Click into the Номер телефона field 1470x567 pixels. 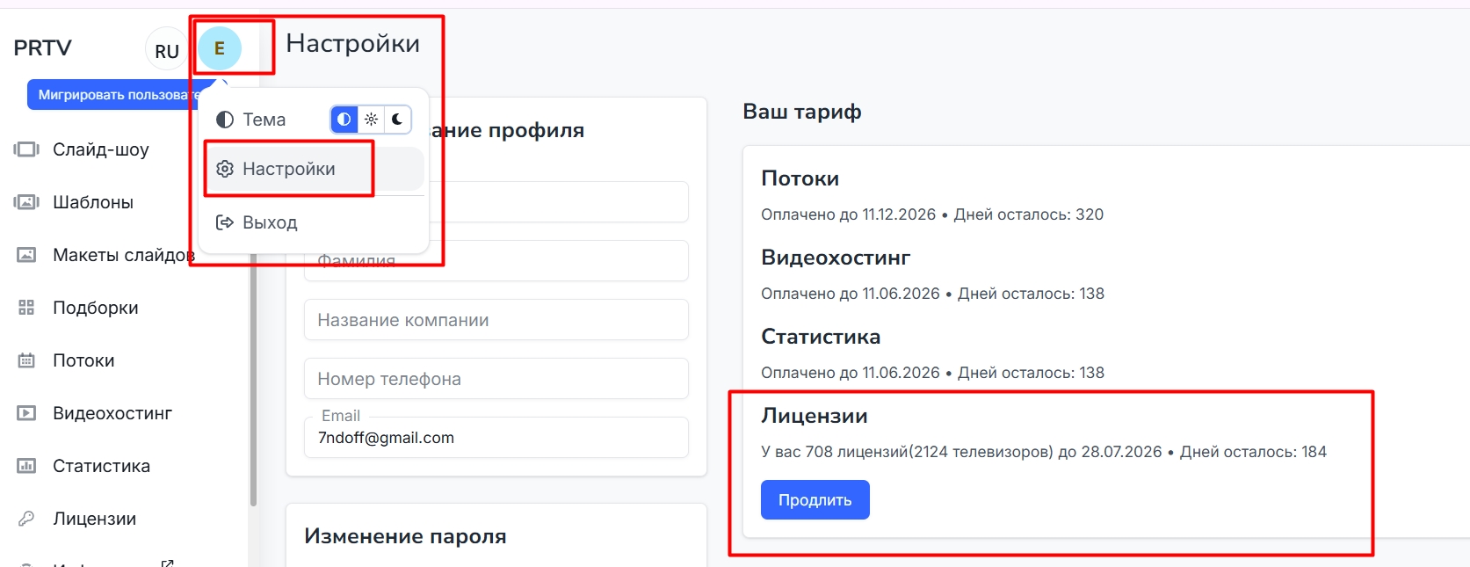[496, 379]
